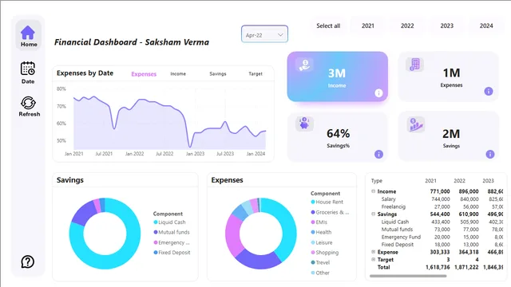Screen dimensions: 511x287
Task: Click the Fixed Deposit table row label
Action: (398, 245)
